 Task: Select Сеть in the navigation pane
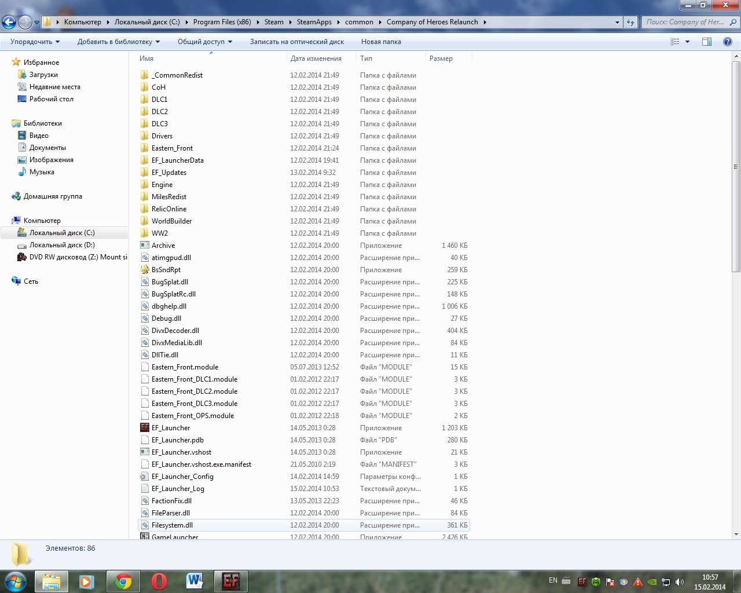pyautogui.click(x=31, y=281)
